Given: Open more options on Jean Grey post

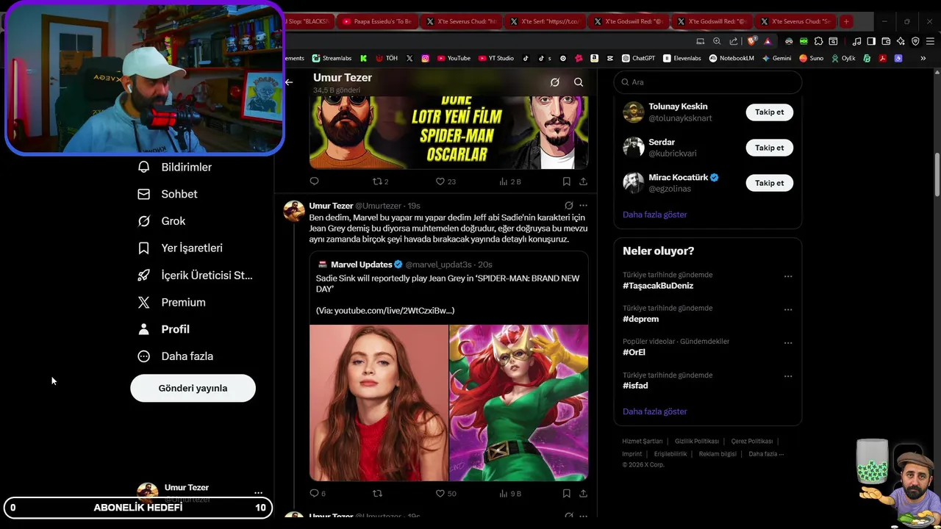Looking at the screenshot, I should click(583, 206).
